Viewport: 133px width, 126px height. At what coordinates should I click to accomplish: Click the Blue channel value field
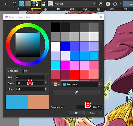tap(30, 89)
